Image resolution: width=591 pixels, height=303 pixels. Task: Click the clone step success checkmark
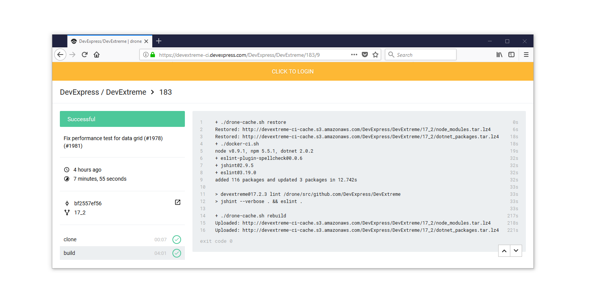pos(177,239)
